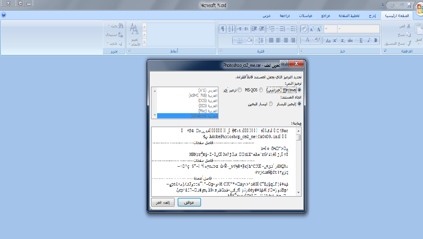This screenshot has height=239, width=423.
Task: Justify the paragraph text
Action: pyautogui.click(x=271, y=40)
